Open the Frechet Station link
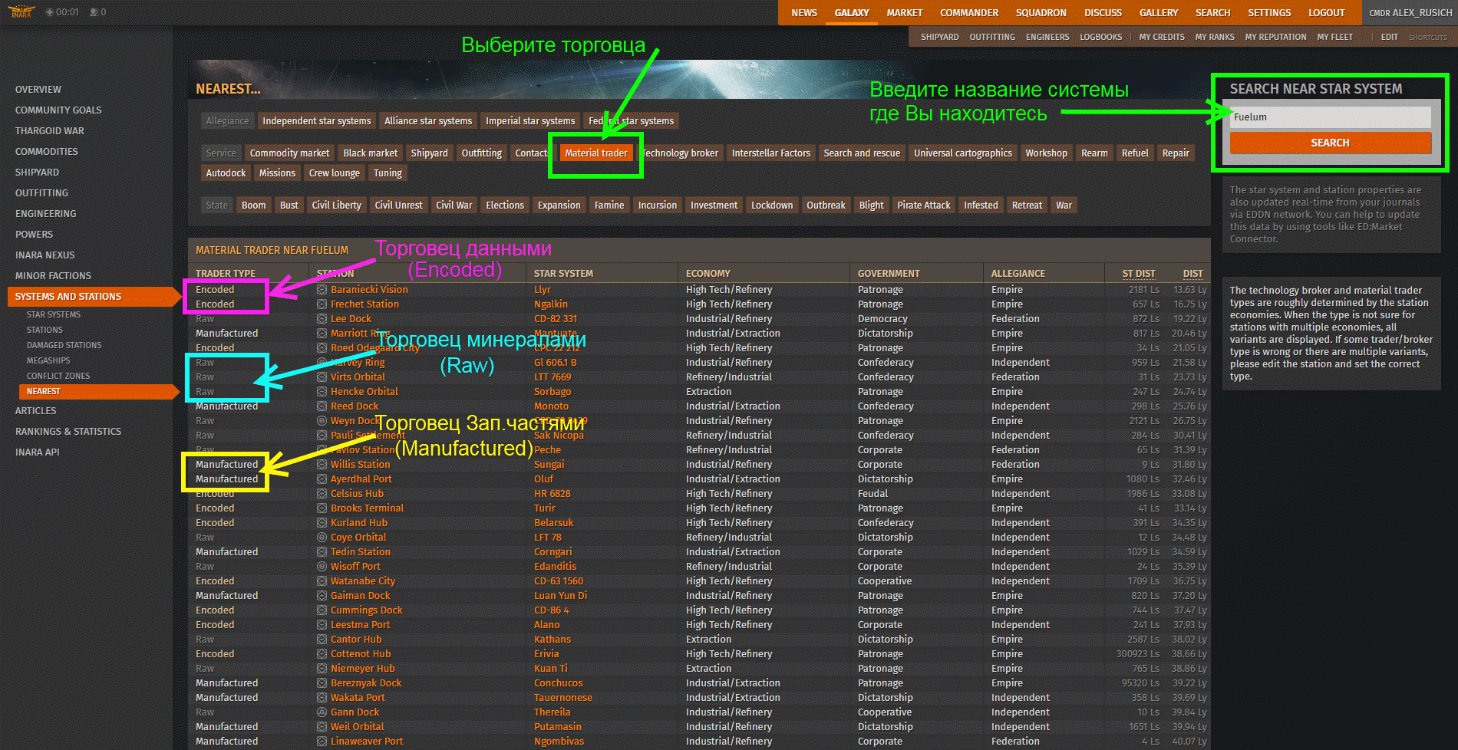The height and width of the screenshot is (750, 1458). coord(364,304)
